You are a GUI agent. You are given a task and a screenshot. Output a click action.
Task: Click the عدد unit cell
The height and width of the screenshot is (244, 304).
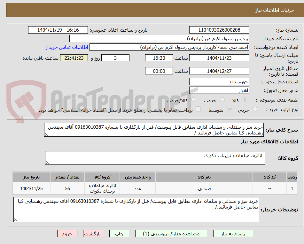pyautogui.click(x=138, y=188)
